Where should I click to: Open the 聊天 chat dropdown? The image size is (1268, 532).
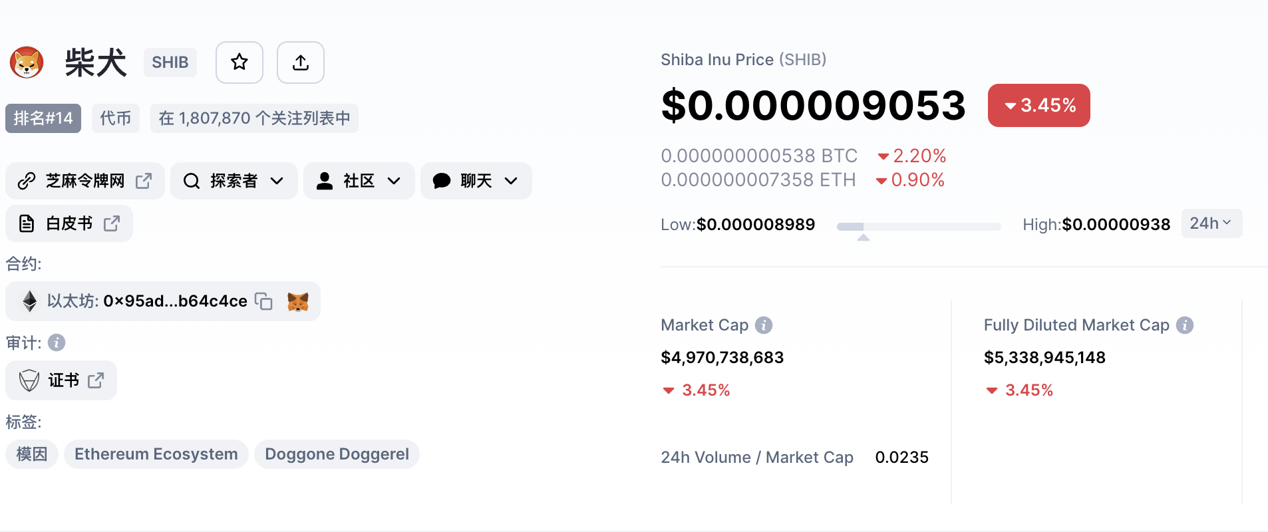(x=476, y=181)
